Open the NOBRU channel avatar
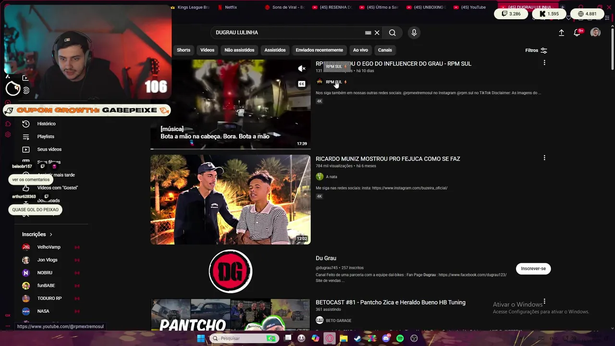 coord(26,273)
